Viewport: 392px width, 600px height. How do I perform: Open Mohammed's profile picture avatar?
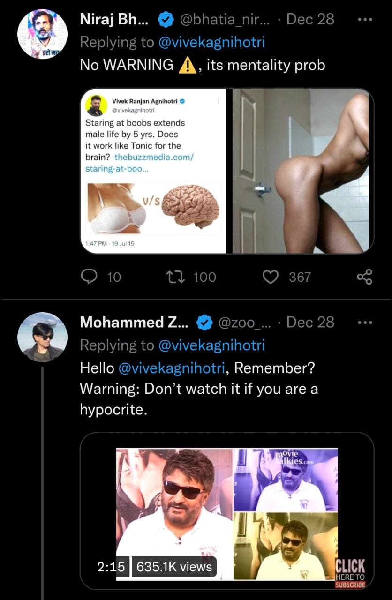(x=42, y=337)
